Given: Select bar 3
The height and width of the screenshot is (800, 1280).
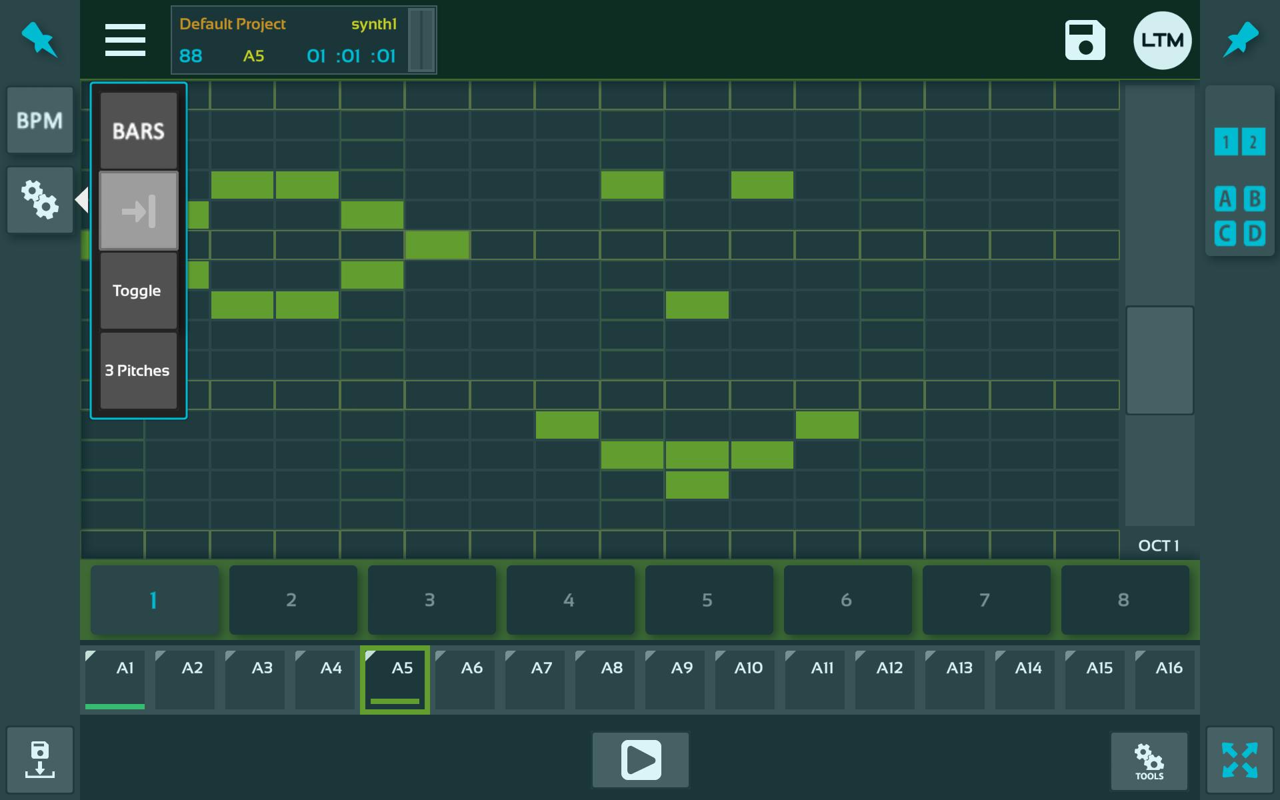Looking at the screenshot, I should pyautogui.click(x=431, y=600).
